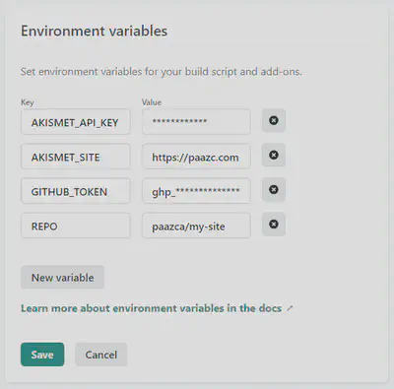Screen dimensions: 394x389
Task: Delete the REPO variable row
Action: tap(274, 225)
